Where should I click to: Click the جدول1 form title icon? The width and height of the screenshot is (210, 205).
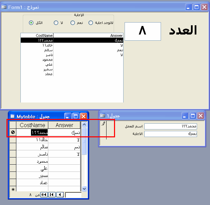click(x=103, y=115)
